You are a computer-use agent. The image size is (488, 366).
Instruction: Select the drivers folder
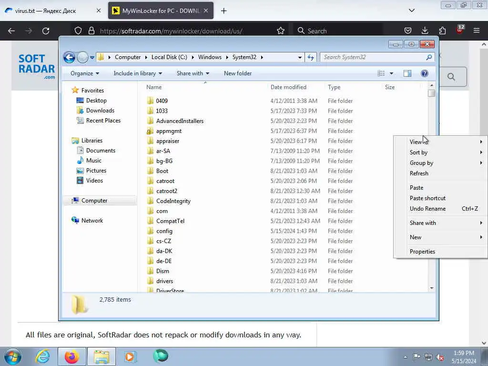164,281
